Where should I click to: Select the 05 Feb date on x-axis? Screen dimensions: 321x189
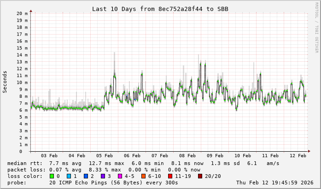click(105, 156)
